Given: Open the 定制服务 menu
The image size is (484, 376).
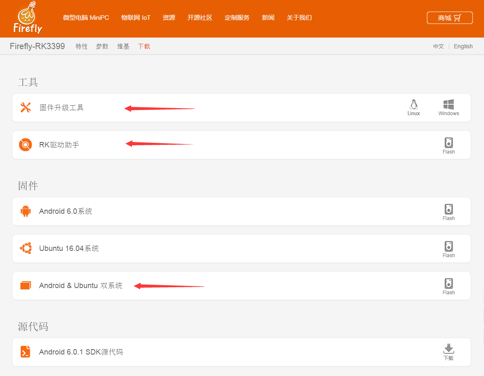Looking at the screenshot, I should coord(237,18).
